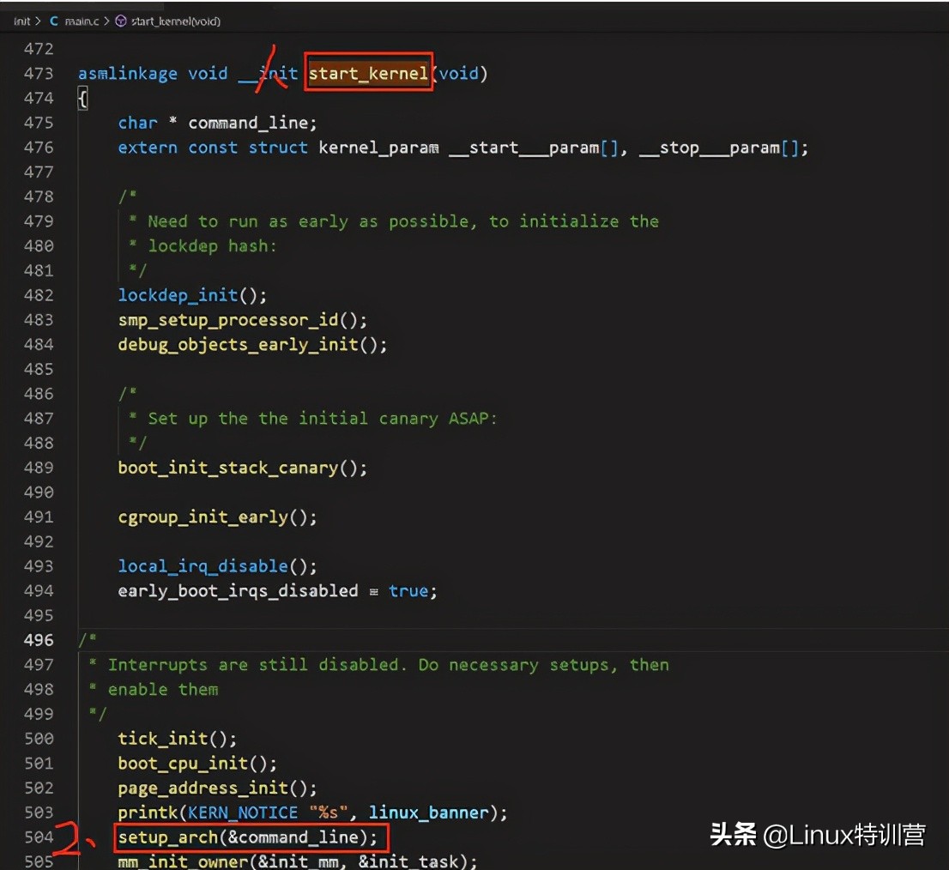
Task: Click the cgroup_init_early() call
Action: pyautogui.click(x=217, y=517)
